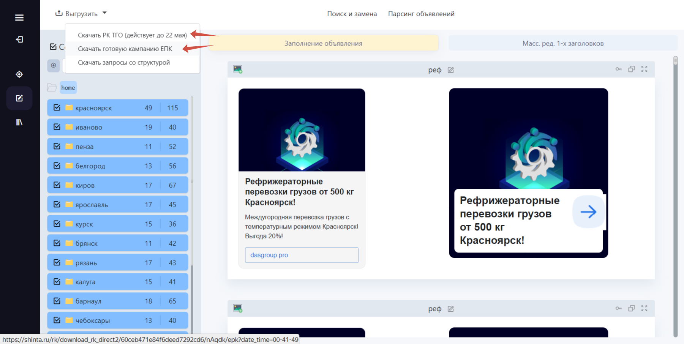This screenshot has height=344, width=684.
Task: Open Поиск и замена
Action: (x=352, y=14)
